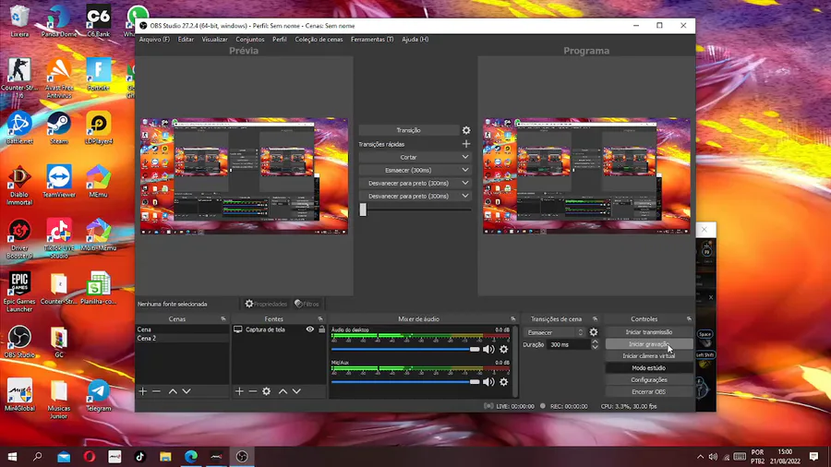The width and height of the screenshot is (831, 467).
Task: Undock the Controles panel
Action: pos(689,319)
